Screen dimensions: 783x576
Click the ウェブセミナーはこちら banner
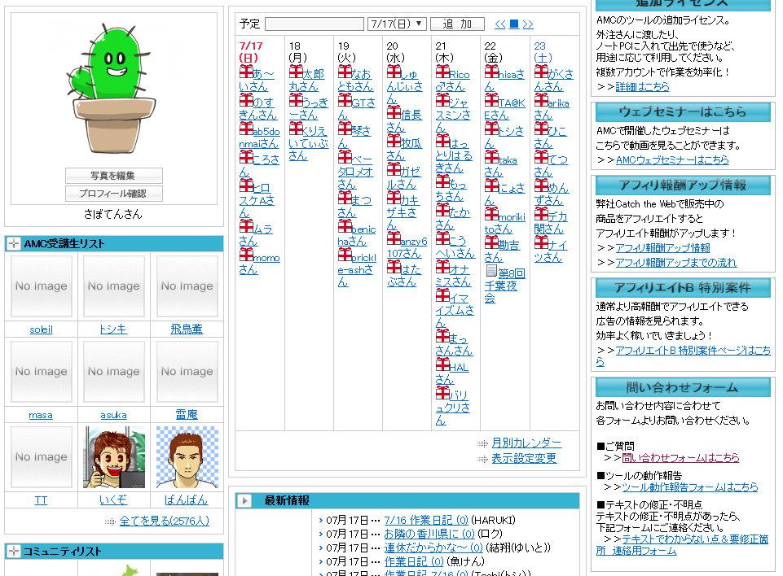click(682, 112)
